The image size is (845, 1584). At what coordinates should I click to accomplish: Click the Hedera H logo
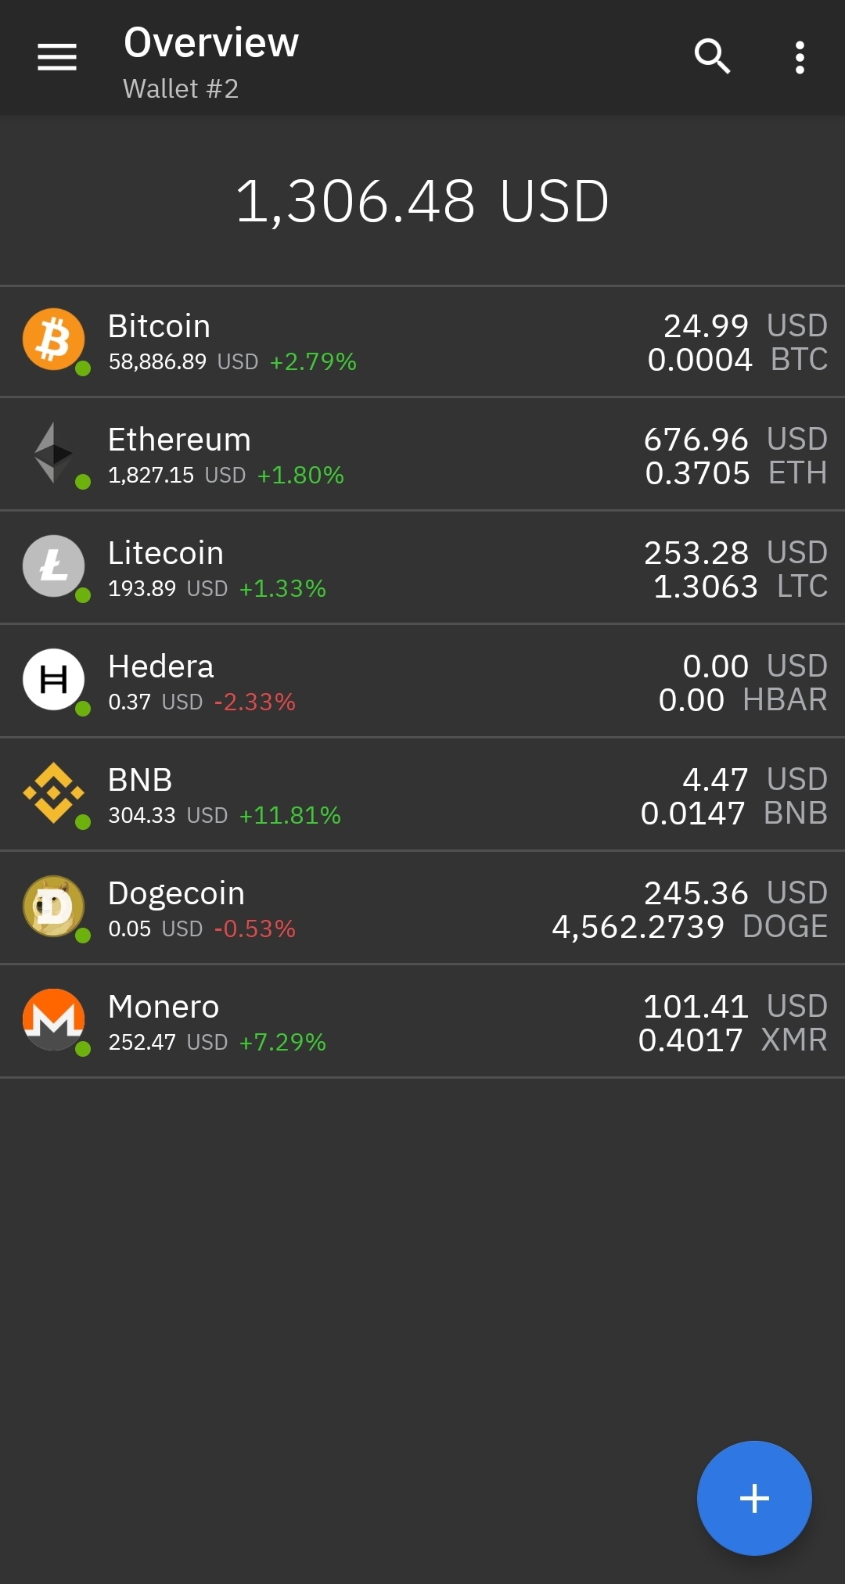(53, 679)
